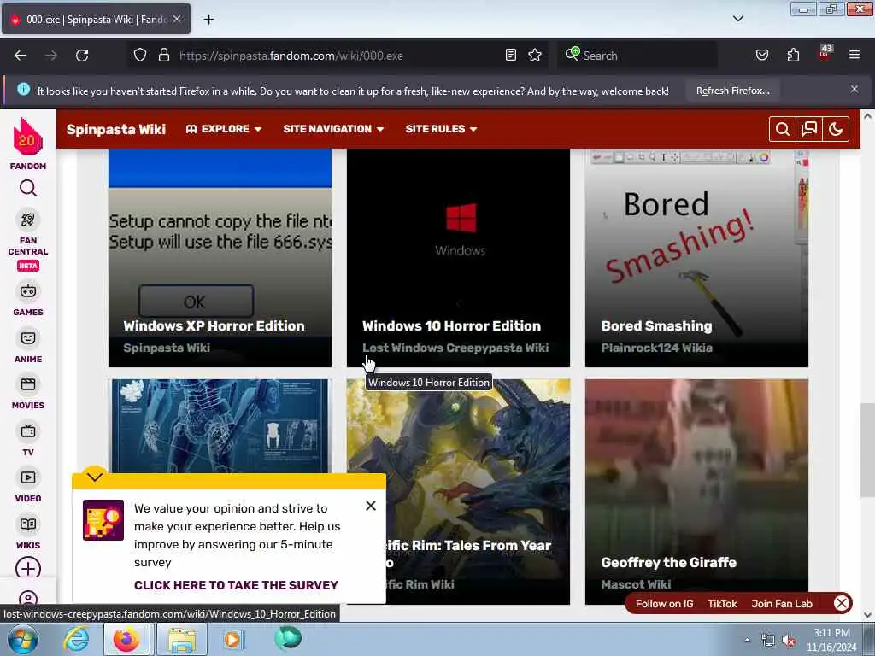
Task: Show hidden system tray icons
Action: click(x=747, y=641)
